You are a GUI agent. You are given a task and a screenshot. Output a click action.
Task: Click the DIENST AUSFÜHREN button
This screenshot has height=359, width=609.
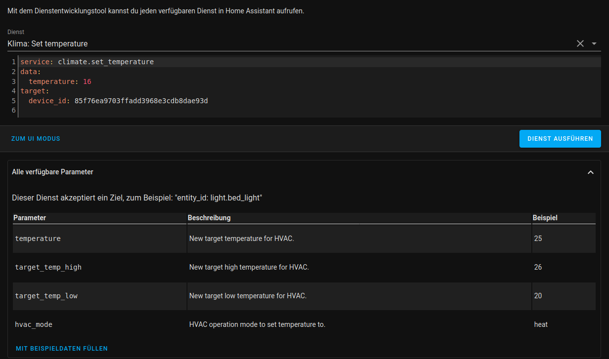point(560,138)
